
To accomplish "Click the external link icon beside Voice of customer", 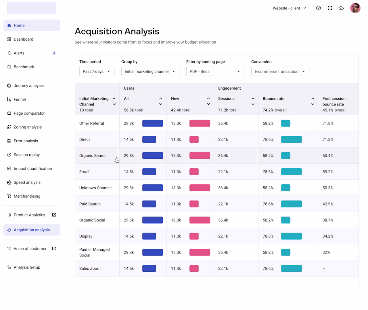I will (x=54, y=249).
